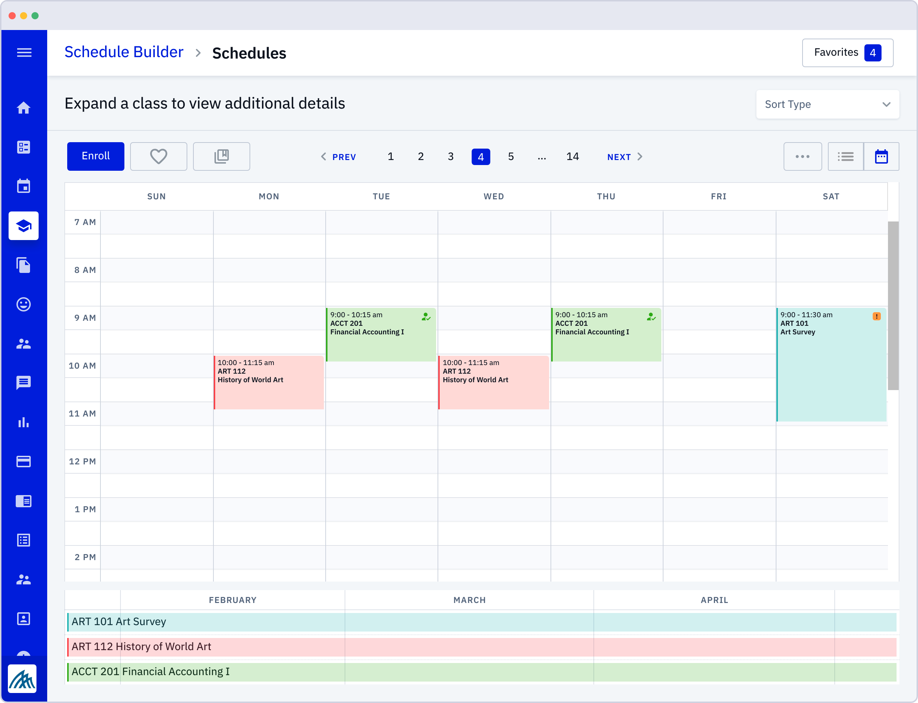The height and width of the screenshot is (703, 918).
Task: Open the credit card sidebar icon
Action: pyautogui.click(x=24, y=462)
